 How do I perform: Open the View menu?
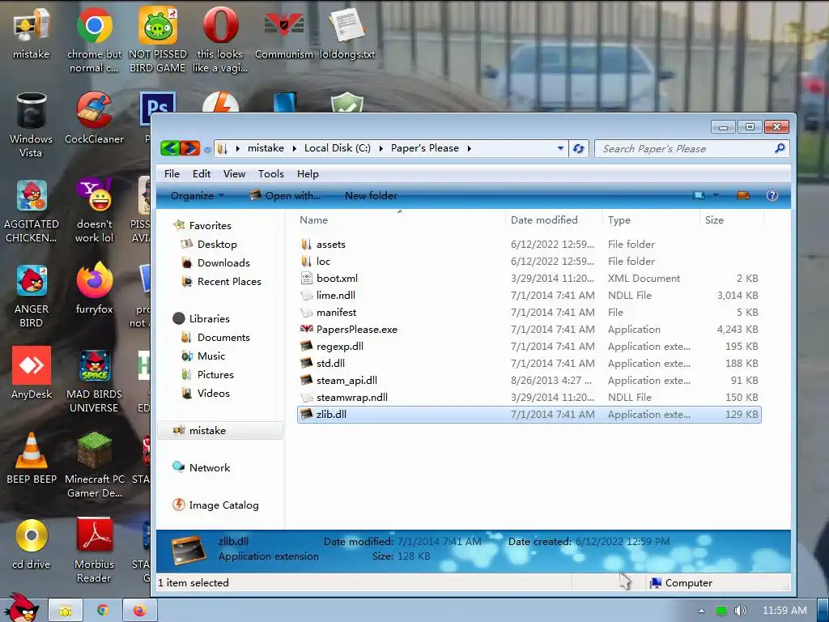tap(234, 174)
